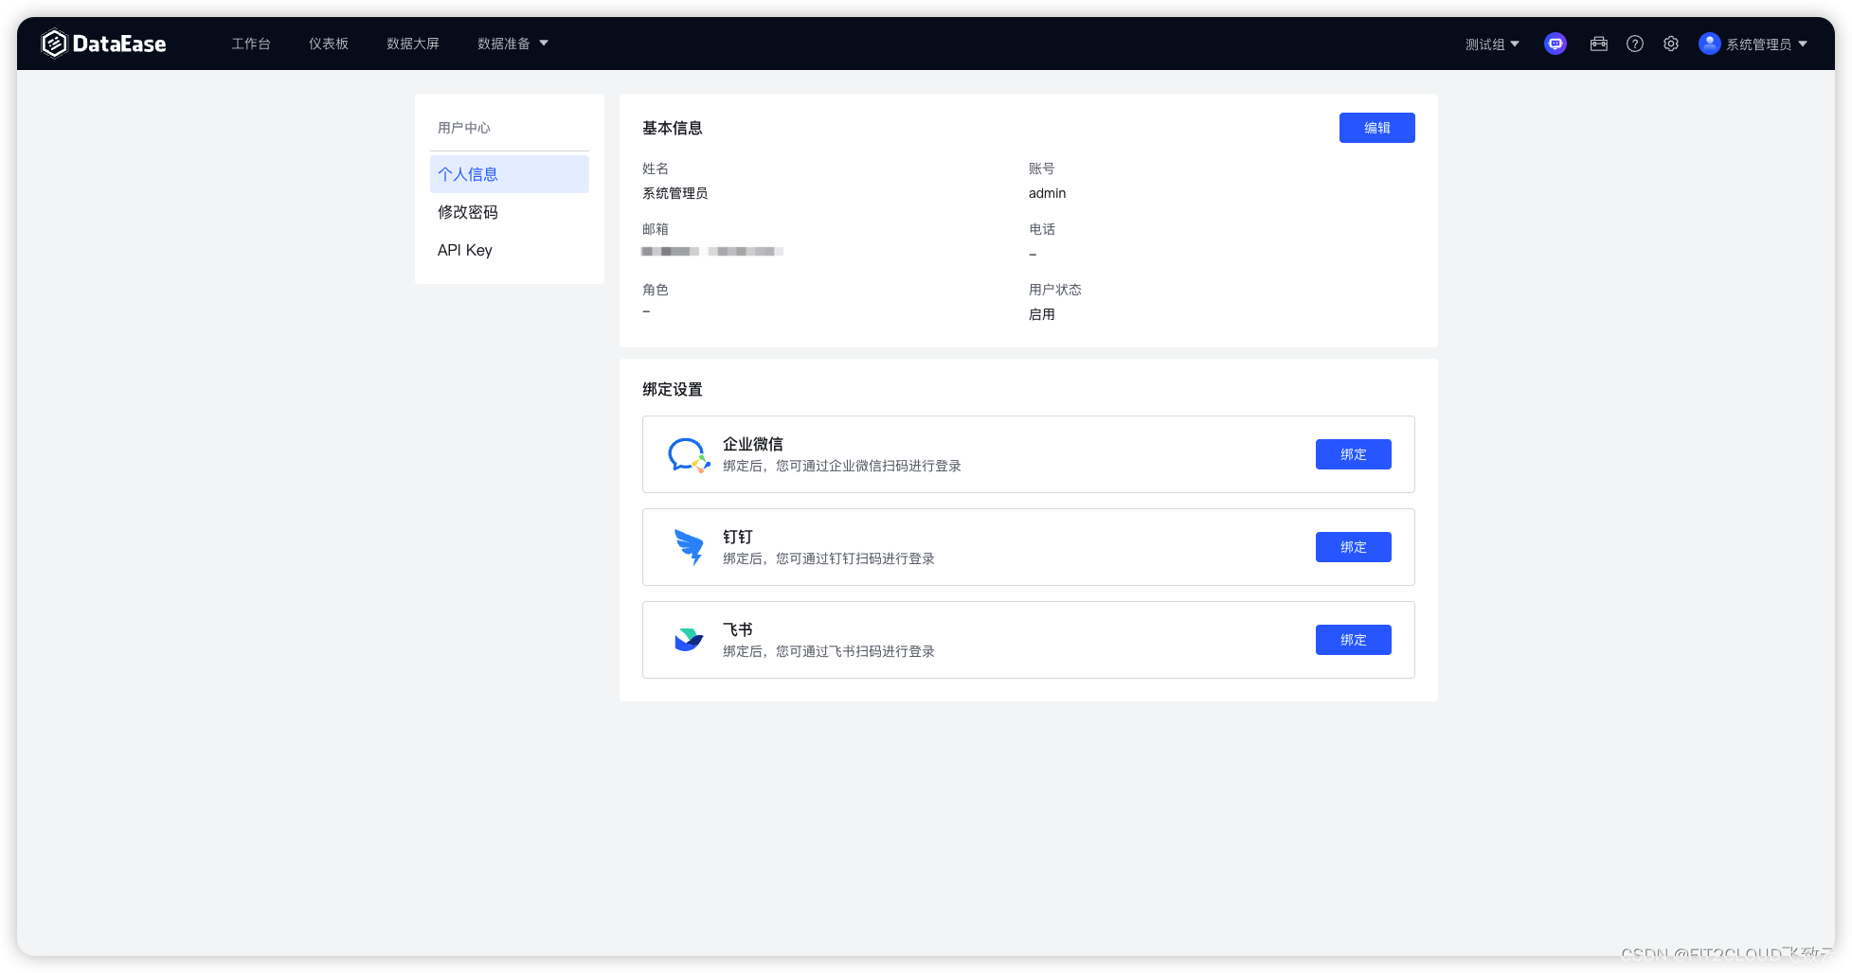Click the blurred email address value
Viewport: 1852px width, 973px height.
(712, 252)
